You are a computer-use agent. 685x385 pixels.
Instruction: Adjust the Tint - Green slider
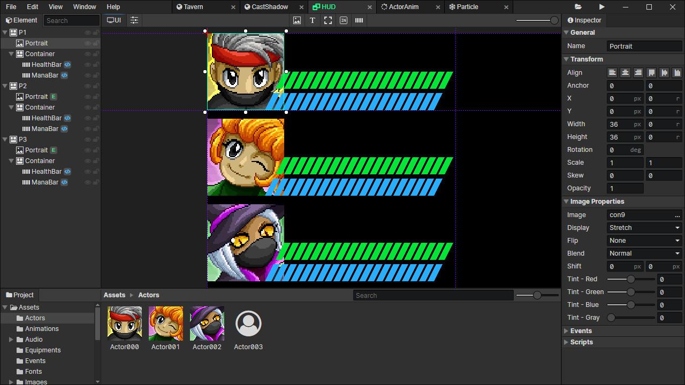[x=630, y=291]
